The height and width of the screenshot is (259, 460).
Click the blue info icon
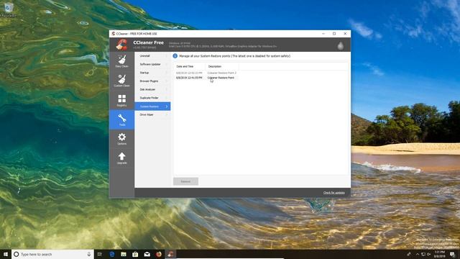(175, 56)
